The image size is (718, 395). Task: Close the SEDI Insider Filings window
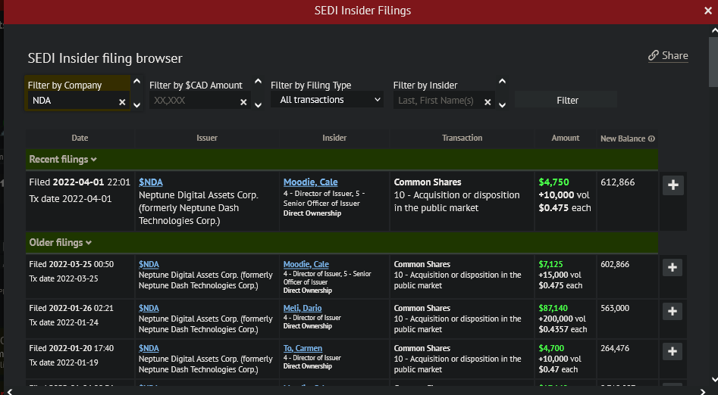707,11
